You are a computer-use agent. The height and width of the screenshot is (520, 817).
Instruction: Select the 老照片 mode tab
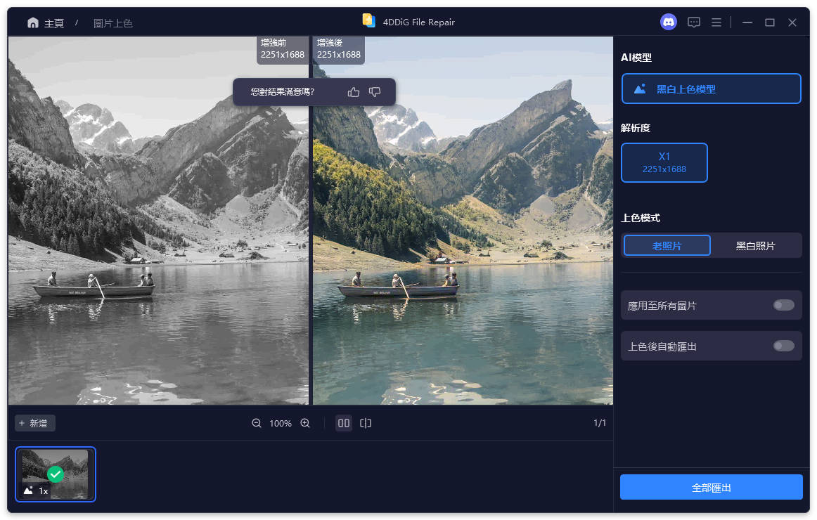click(667, 245)
